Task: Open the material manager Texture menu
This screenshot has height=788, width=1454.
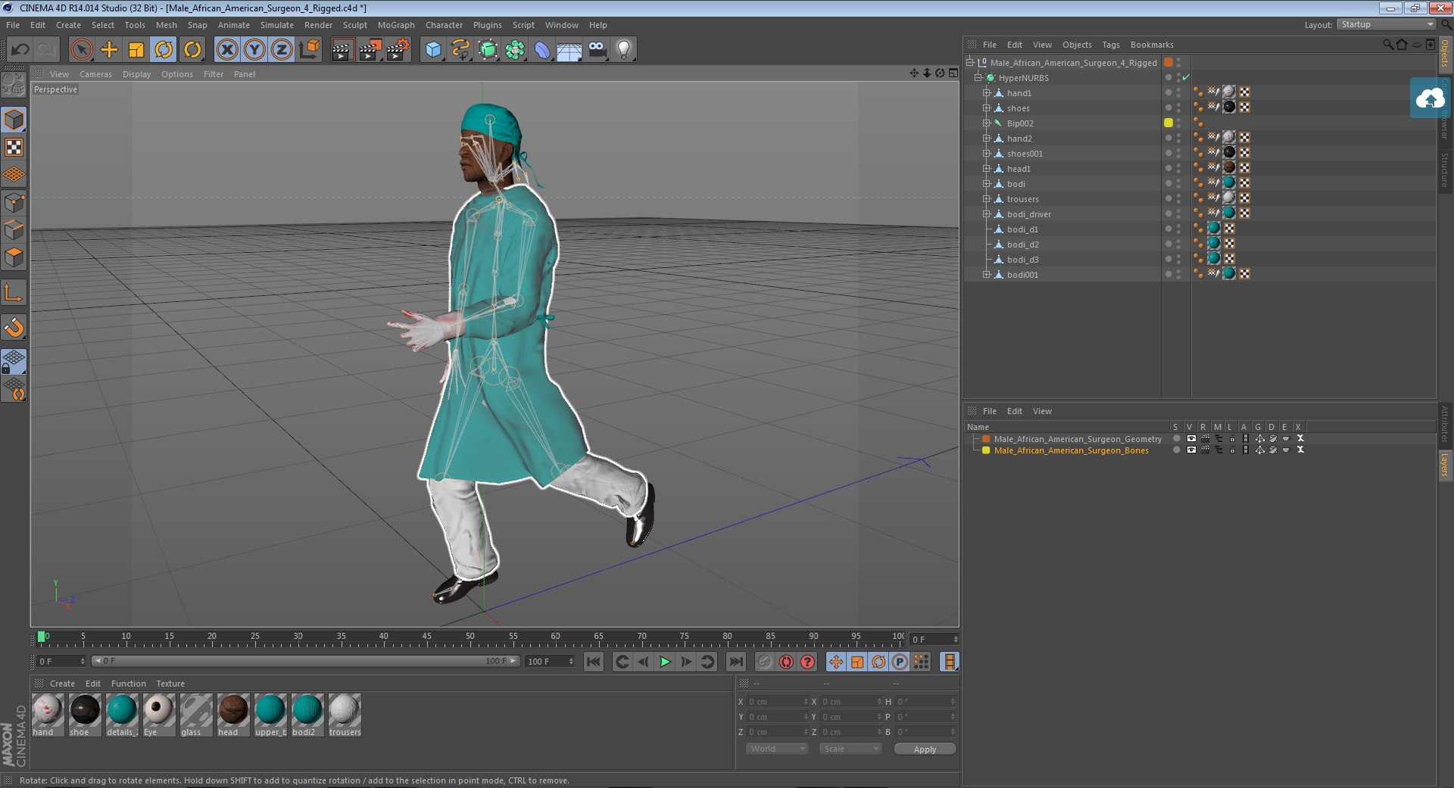Action: 170,684
